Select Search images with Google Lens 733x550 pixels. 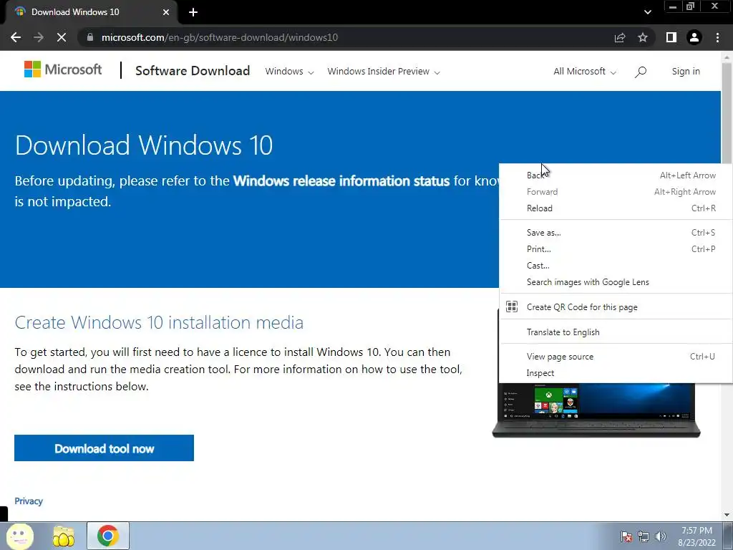(x=616, y=282)
